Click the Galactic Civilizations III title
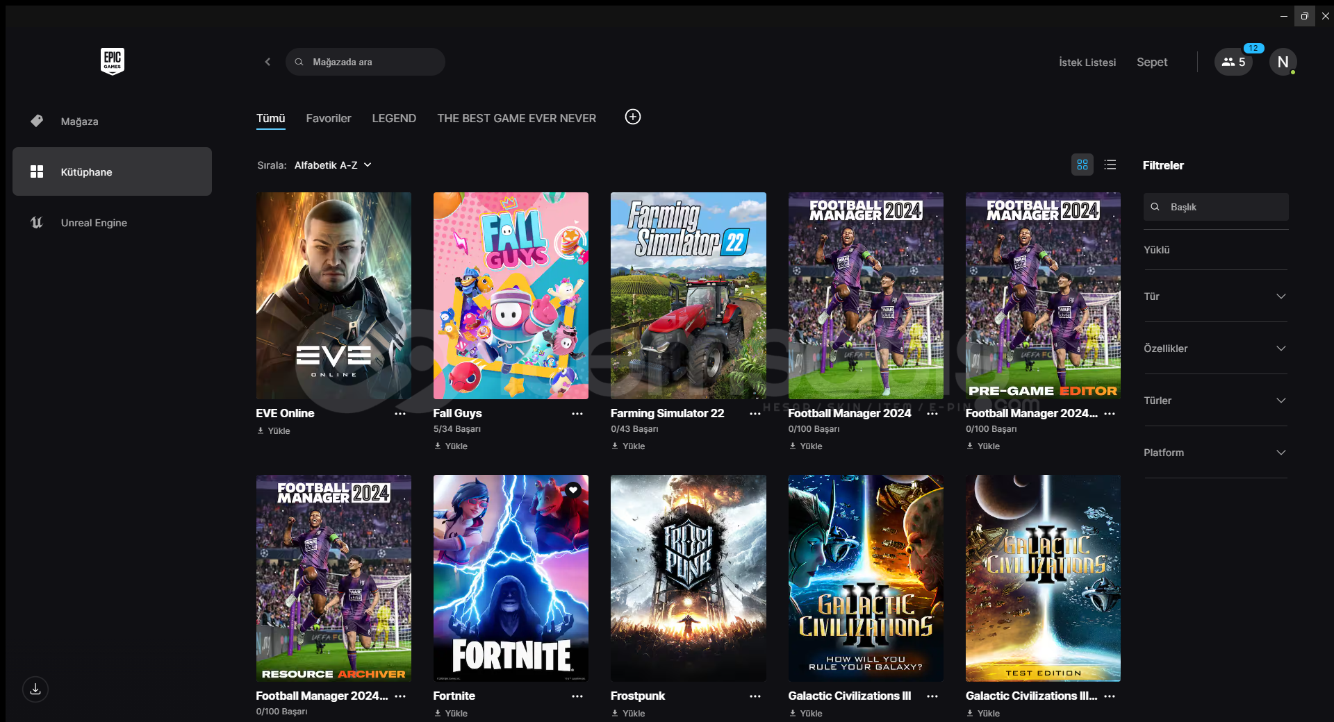 coord(850,696)
